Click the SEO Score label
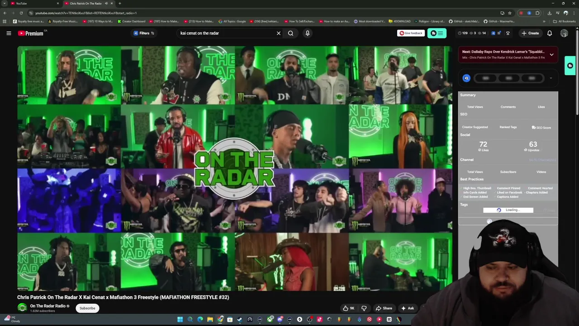The height and width of the screenshot is (326, 579). (541, 128)
